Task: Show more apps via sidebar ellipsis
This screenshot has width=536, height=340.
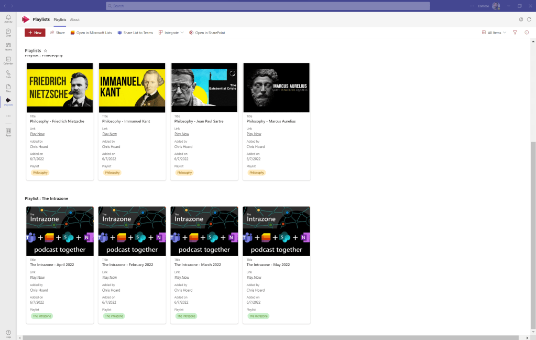Action: (x=8, y=116)
